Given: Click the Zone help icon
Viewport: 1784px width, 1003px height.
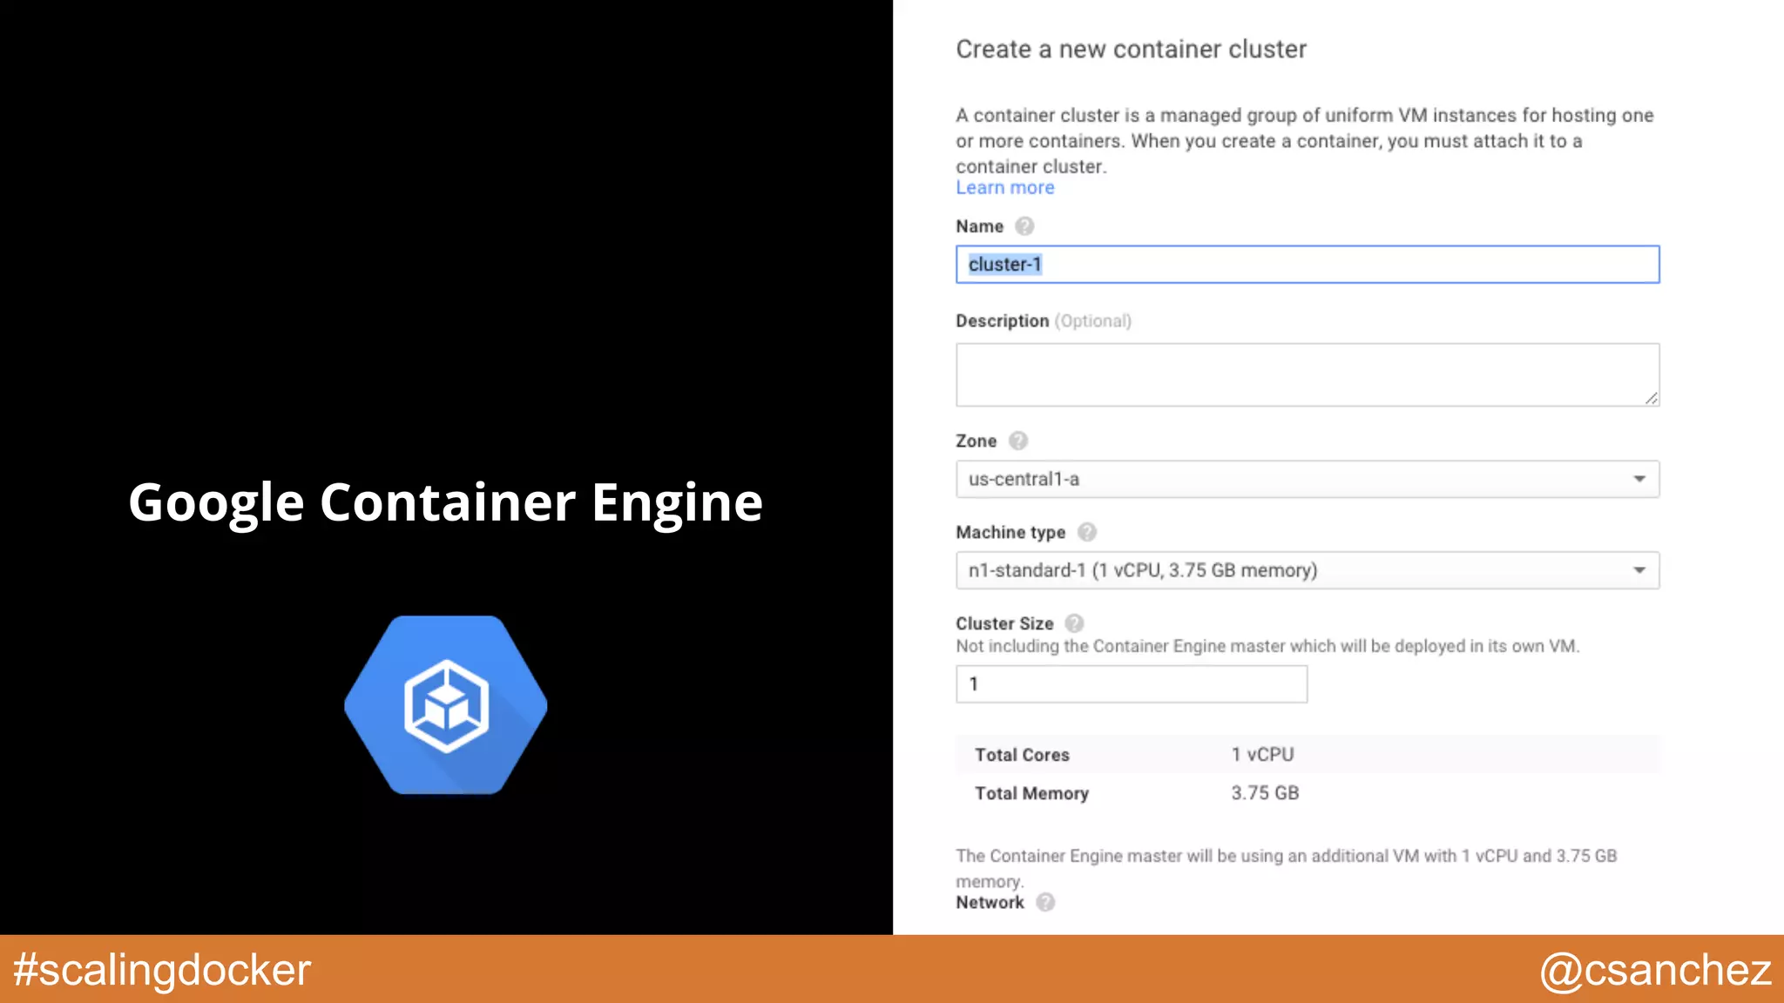Looking at the screenshot, I should tap(1017, 441).
